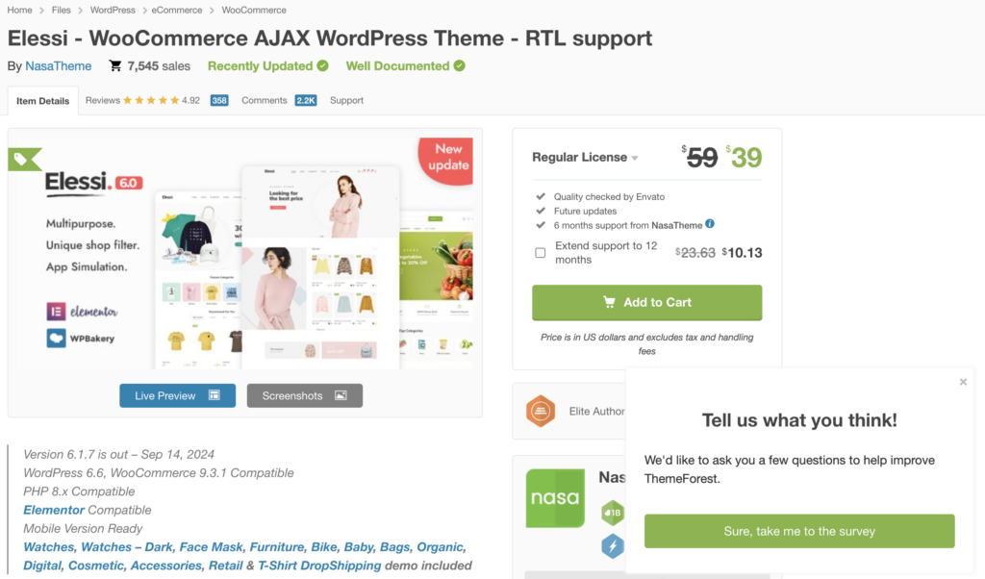This screenshot has width=985, height=579.
Task: Click the Elite Author orange badge icon
Action: pyautogui.click(x=541, y=412)
